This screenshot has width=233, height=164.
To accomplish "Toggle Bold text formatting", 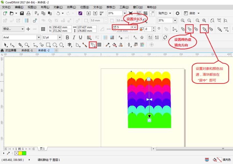I will [x=67, y=37].
